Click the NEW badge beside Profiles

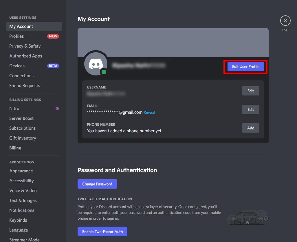53,36
